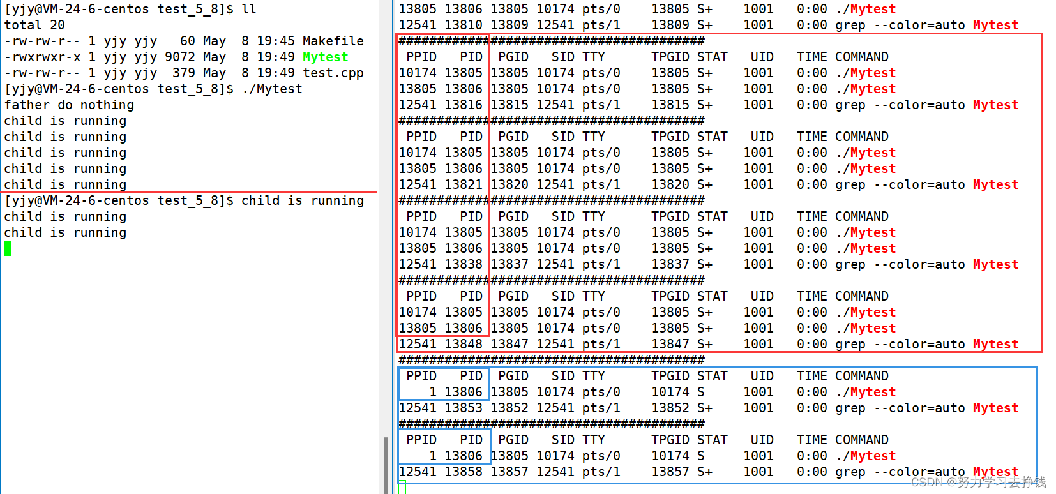Select file size value 9072
The image size is (1056, 494).
(180, 57)
